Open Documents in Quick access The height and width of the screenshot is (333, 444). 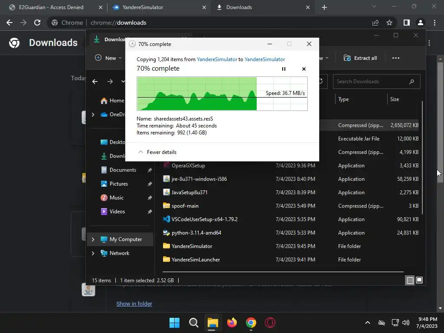pos(123,170)
